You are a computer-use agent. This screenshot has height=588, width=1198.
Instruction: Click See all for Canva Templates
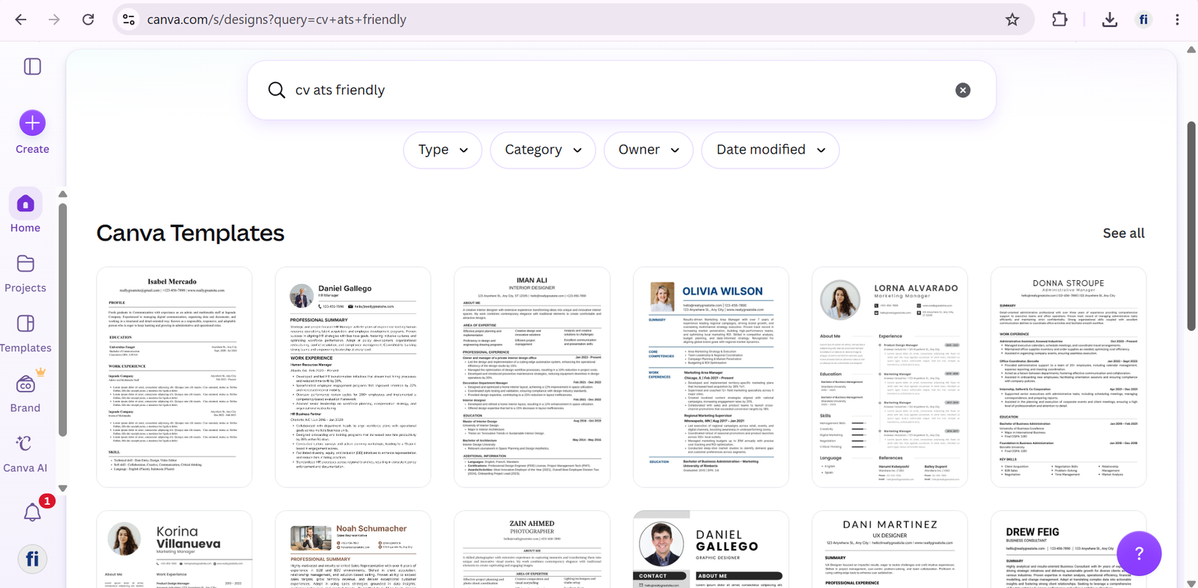tap(1123, 233)
